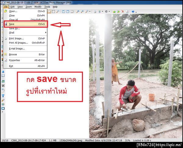Open the Help menu

click(55, 7)
